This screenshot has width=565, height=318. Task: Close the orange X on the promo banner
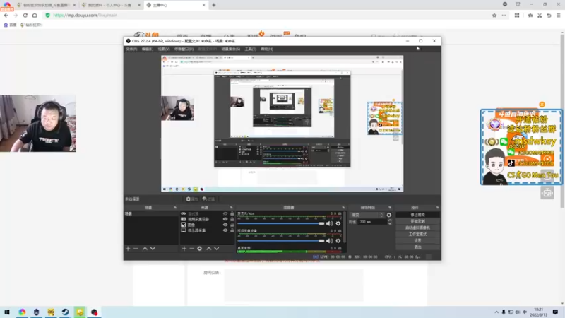[542, 105]
